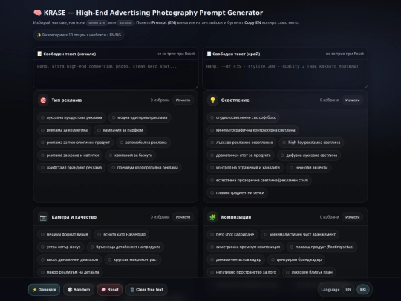
Task: Click the '0 избрани' counter in Осветление
Action: [x=329, y=100]
